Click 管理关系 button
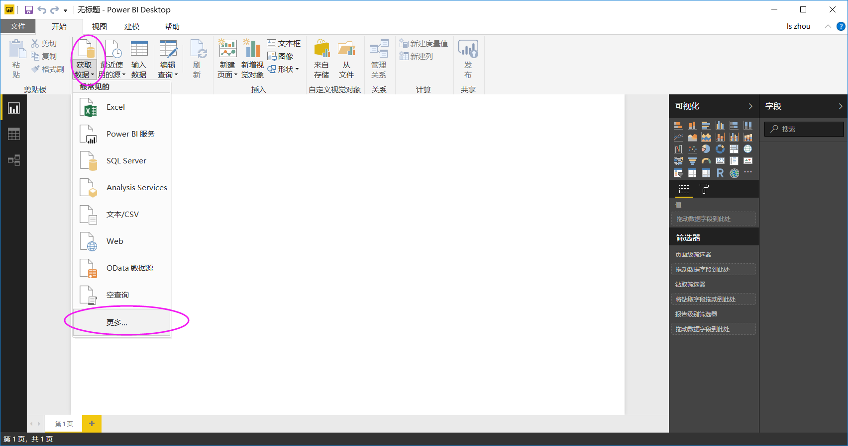This screenshot has width=848, height=446. (x=379, y=59)
